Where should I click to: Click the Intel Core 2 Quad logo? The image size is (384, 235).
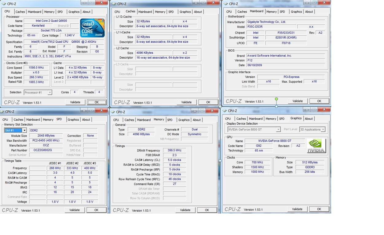coord(92,28)
